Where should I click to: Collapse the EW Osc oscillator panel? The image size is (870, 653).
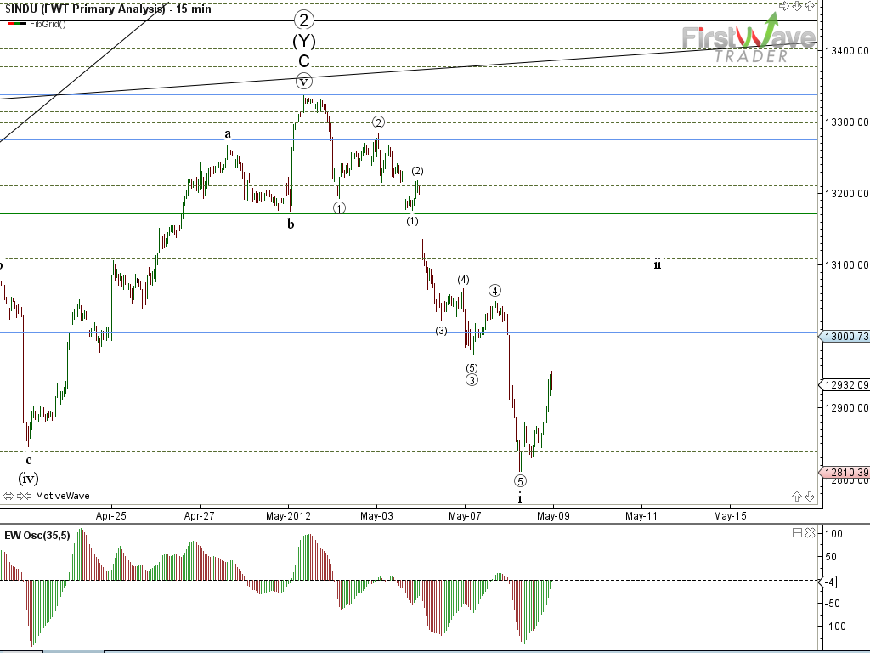(797, 533)
